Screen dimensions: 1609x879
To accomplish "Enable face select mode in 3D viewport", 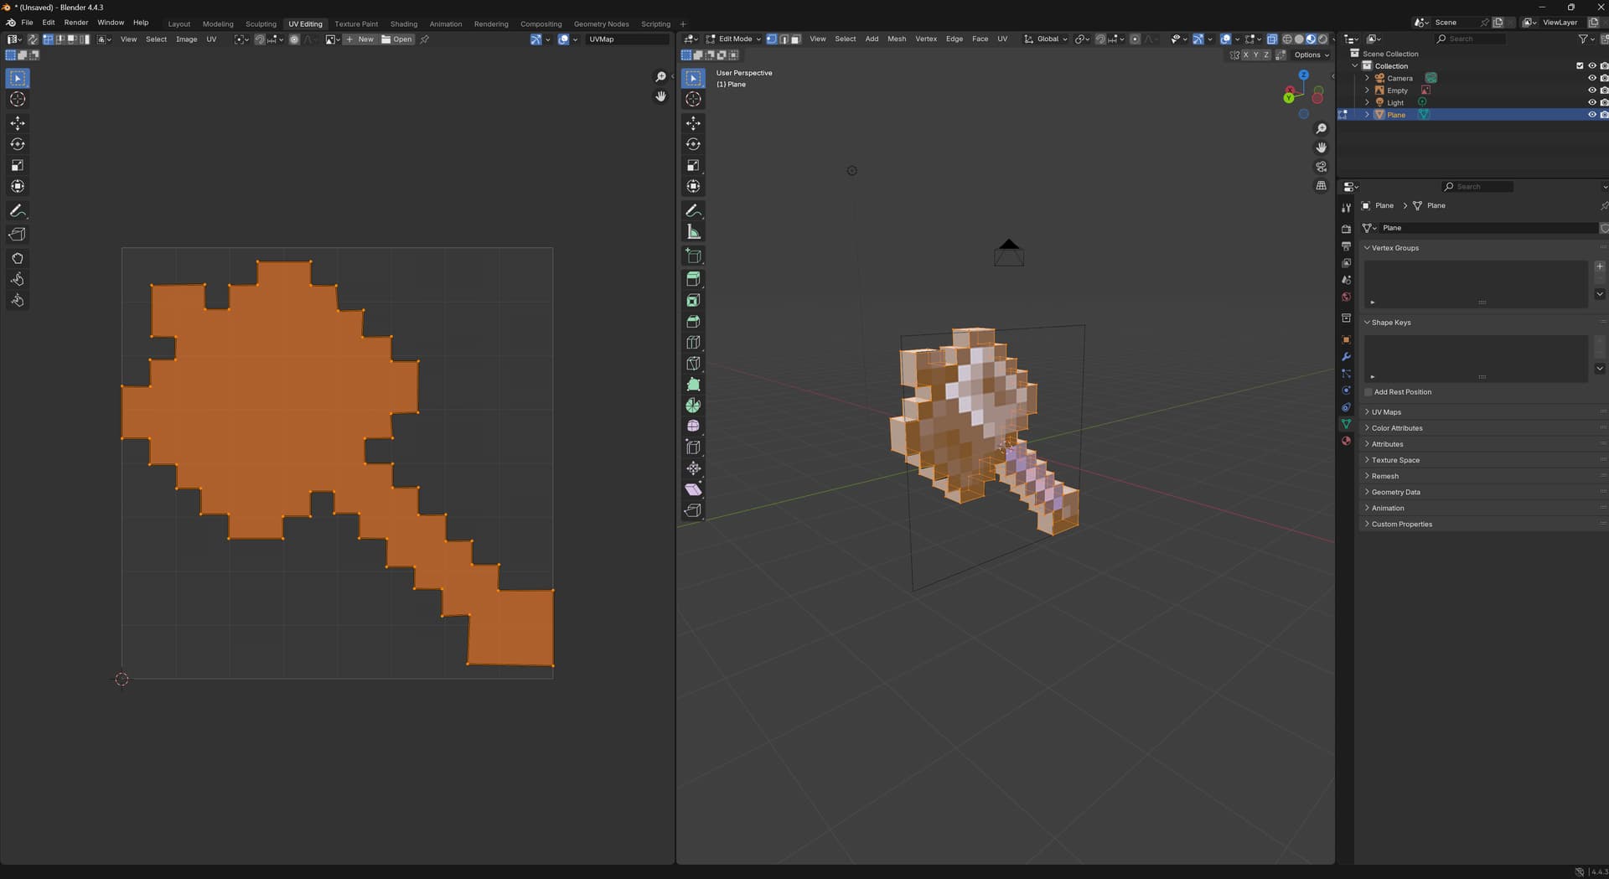I will coord(795,39).
